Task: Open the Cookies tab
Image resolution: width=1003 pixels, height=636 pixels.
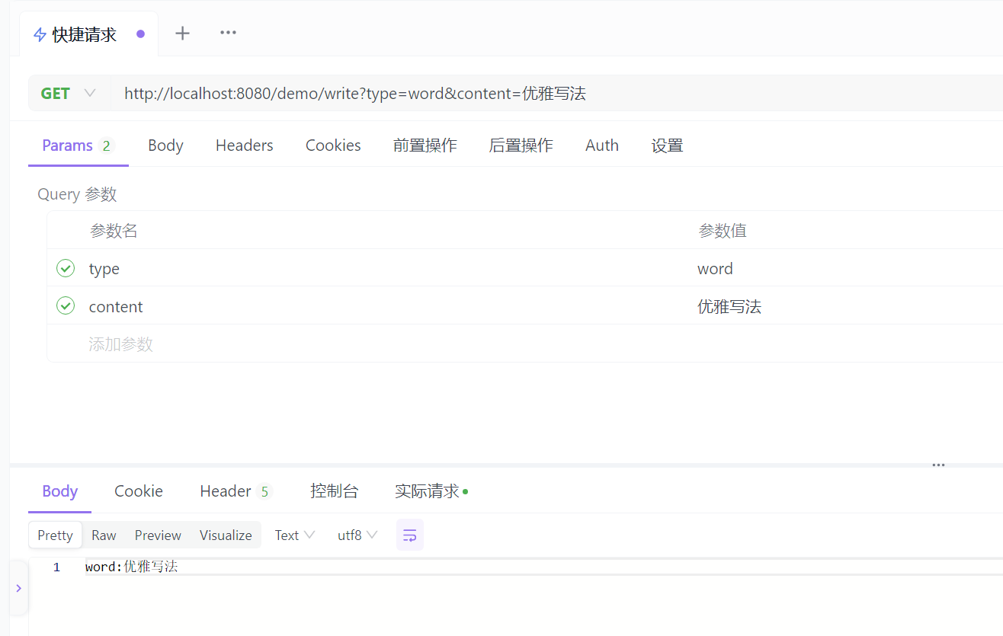Action: (333, 145)
